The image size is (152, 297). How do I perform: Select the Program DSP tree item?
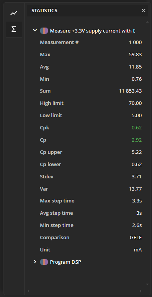pos(65,262)
